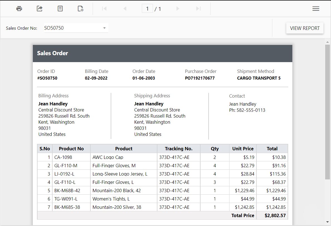Click the current page number box
331x226 pixels.
click(x=147, y=9)
